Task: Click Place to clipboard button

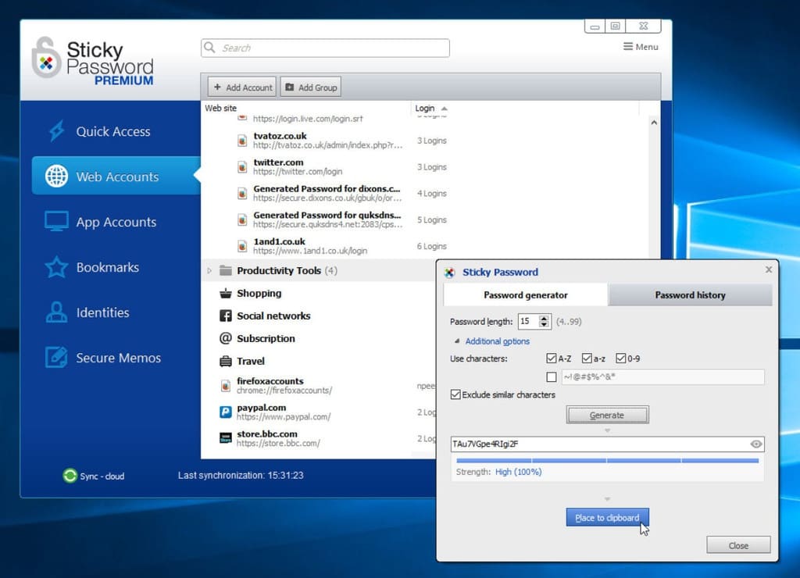Action: (x=607, y=518)
